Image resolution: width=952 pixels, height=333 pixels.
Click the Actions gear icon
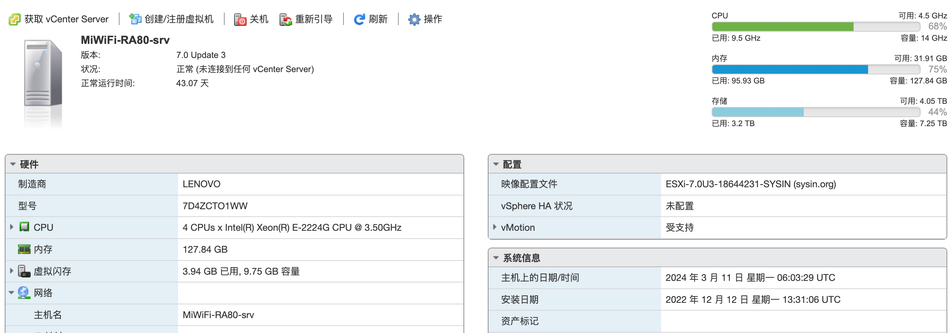click(414, 19)
